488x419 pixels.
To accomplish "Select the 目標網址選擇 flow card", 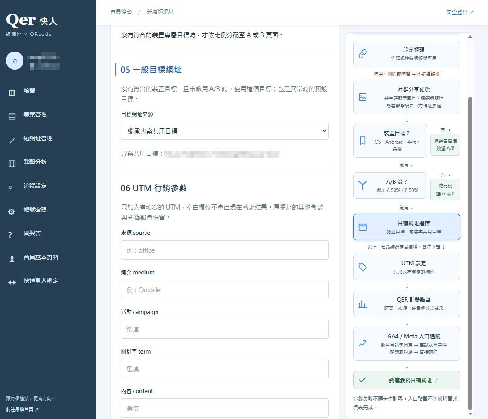I will coord(407,227).
